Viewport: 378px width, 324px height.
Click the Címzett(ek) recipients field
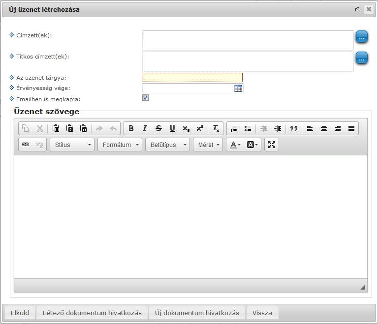coord(248,40)
